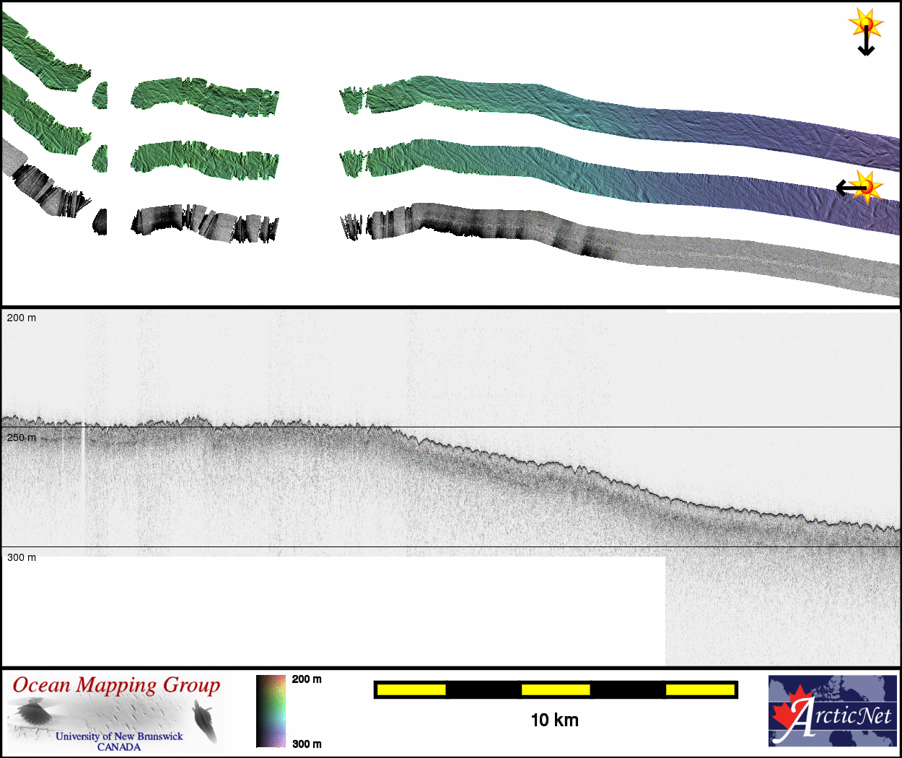Click the 300 m label beside color scale
Viewport: 902px width, 758px height.
307,744
